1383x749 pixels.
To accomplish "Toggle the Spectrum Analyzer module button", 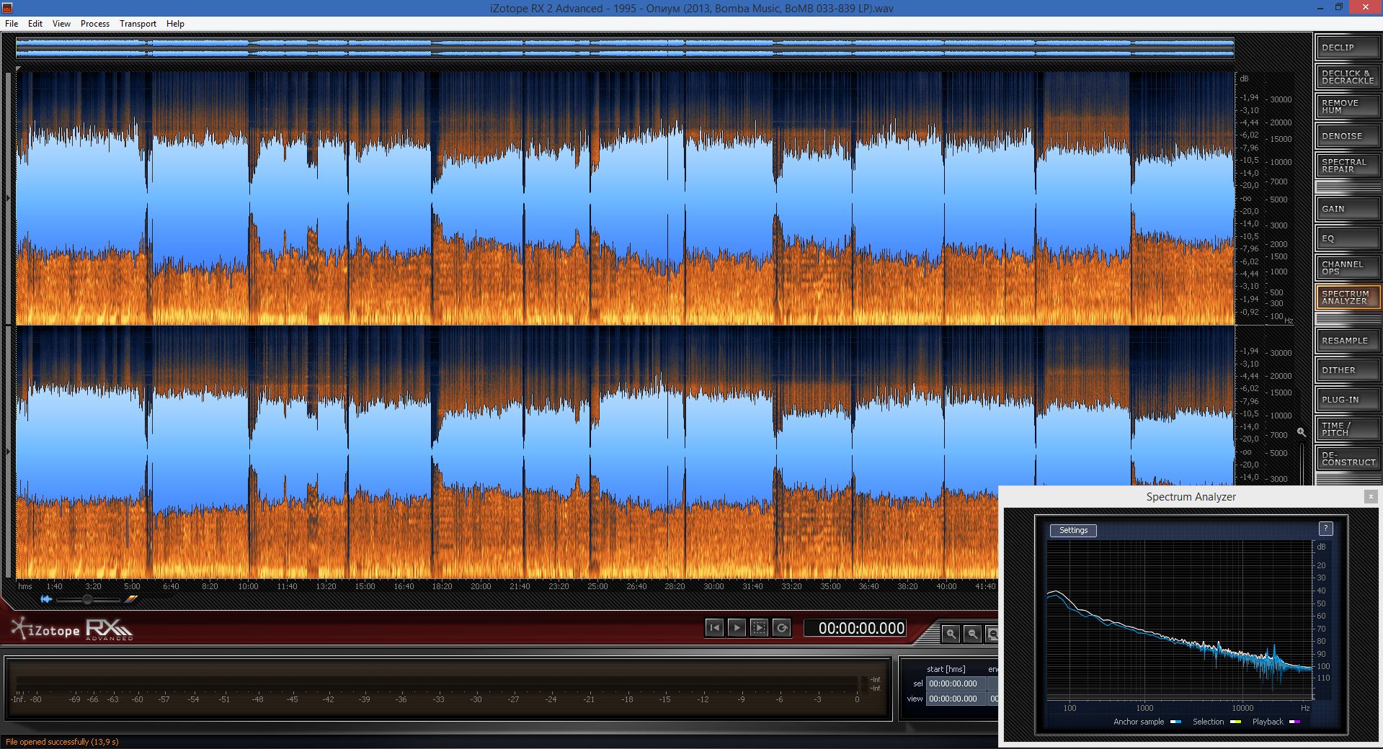I will coord(1347,297).
